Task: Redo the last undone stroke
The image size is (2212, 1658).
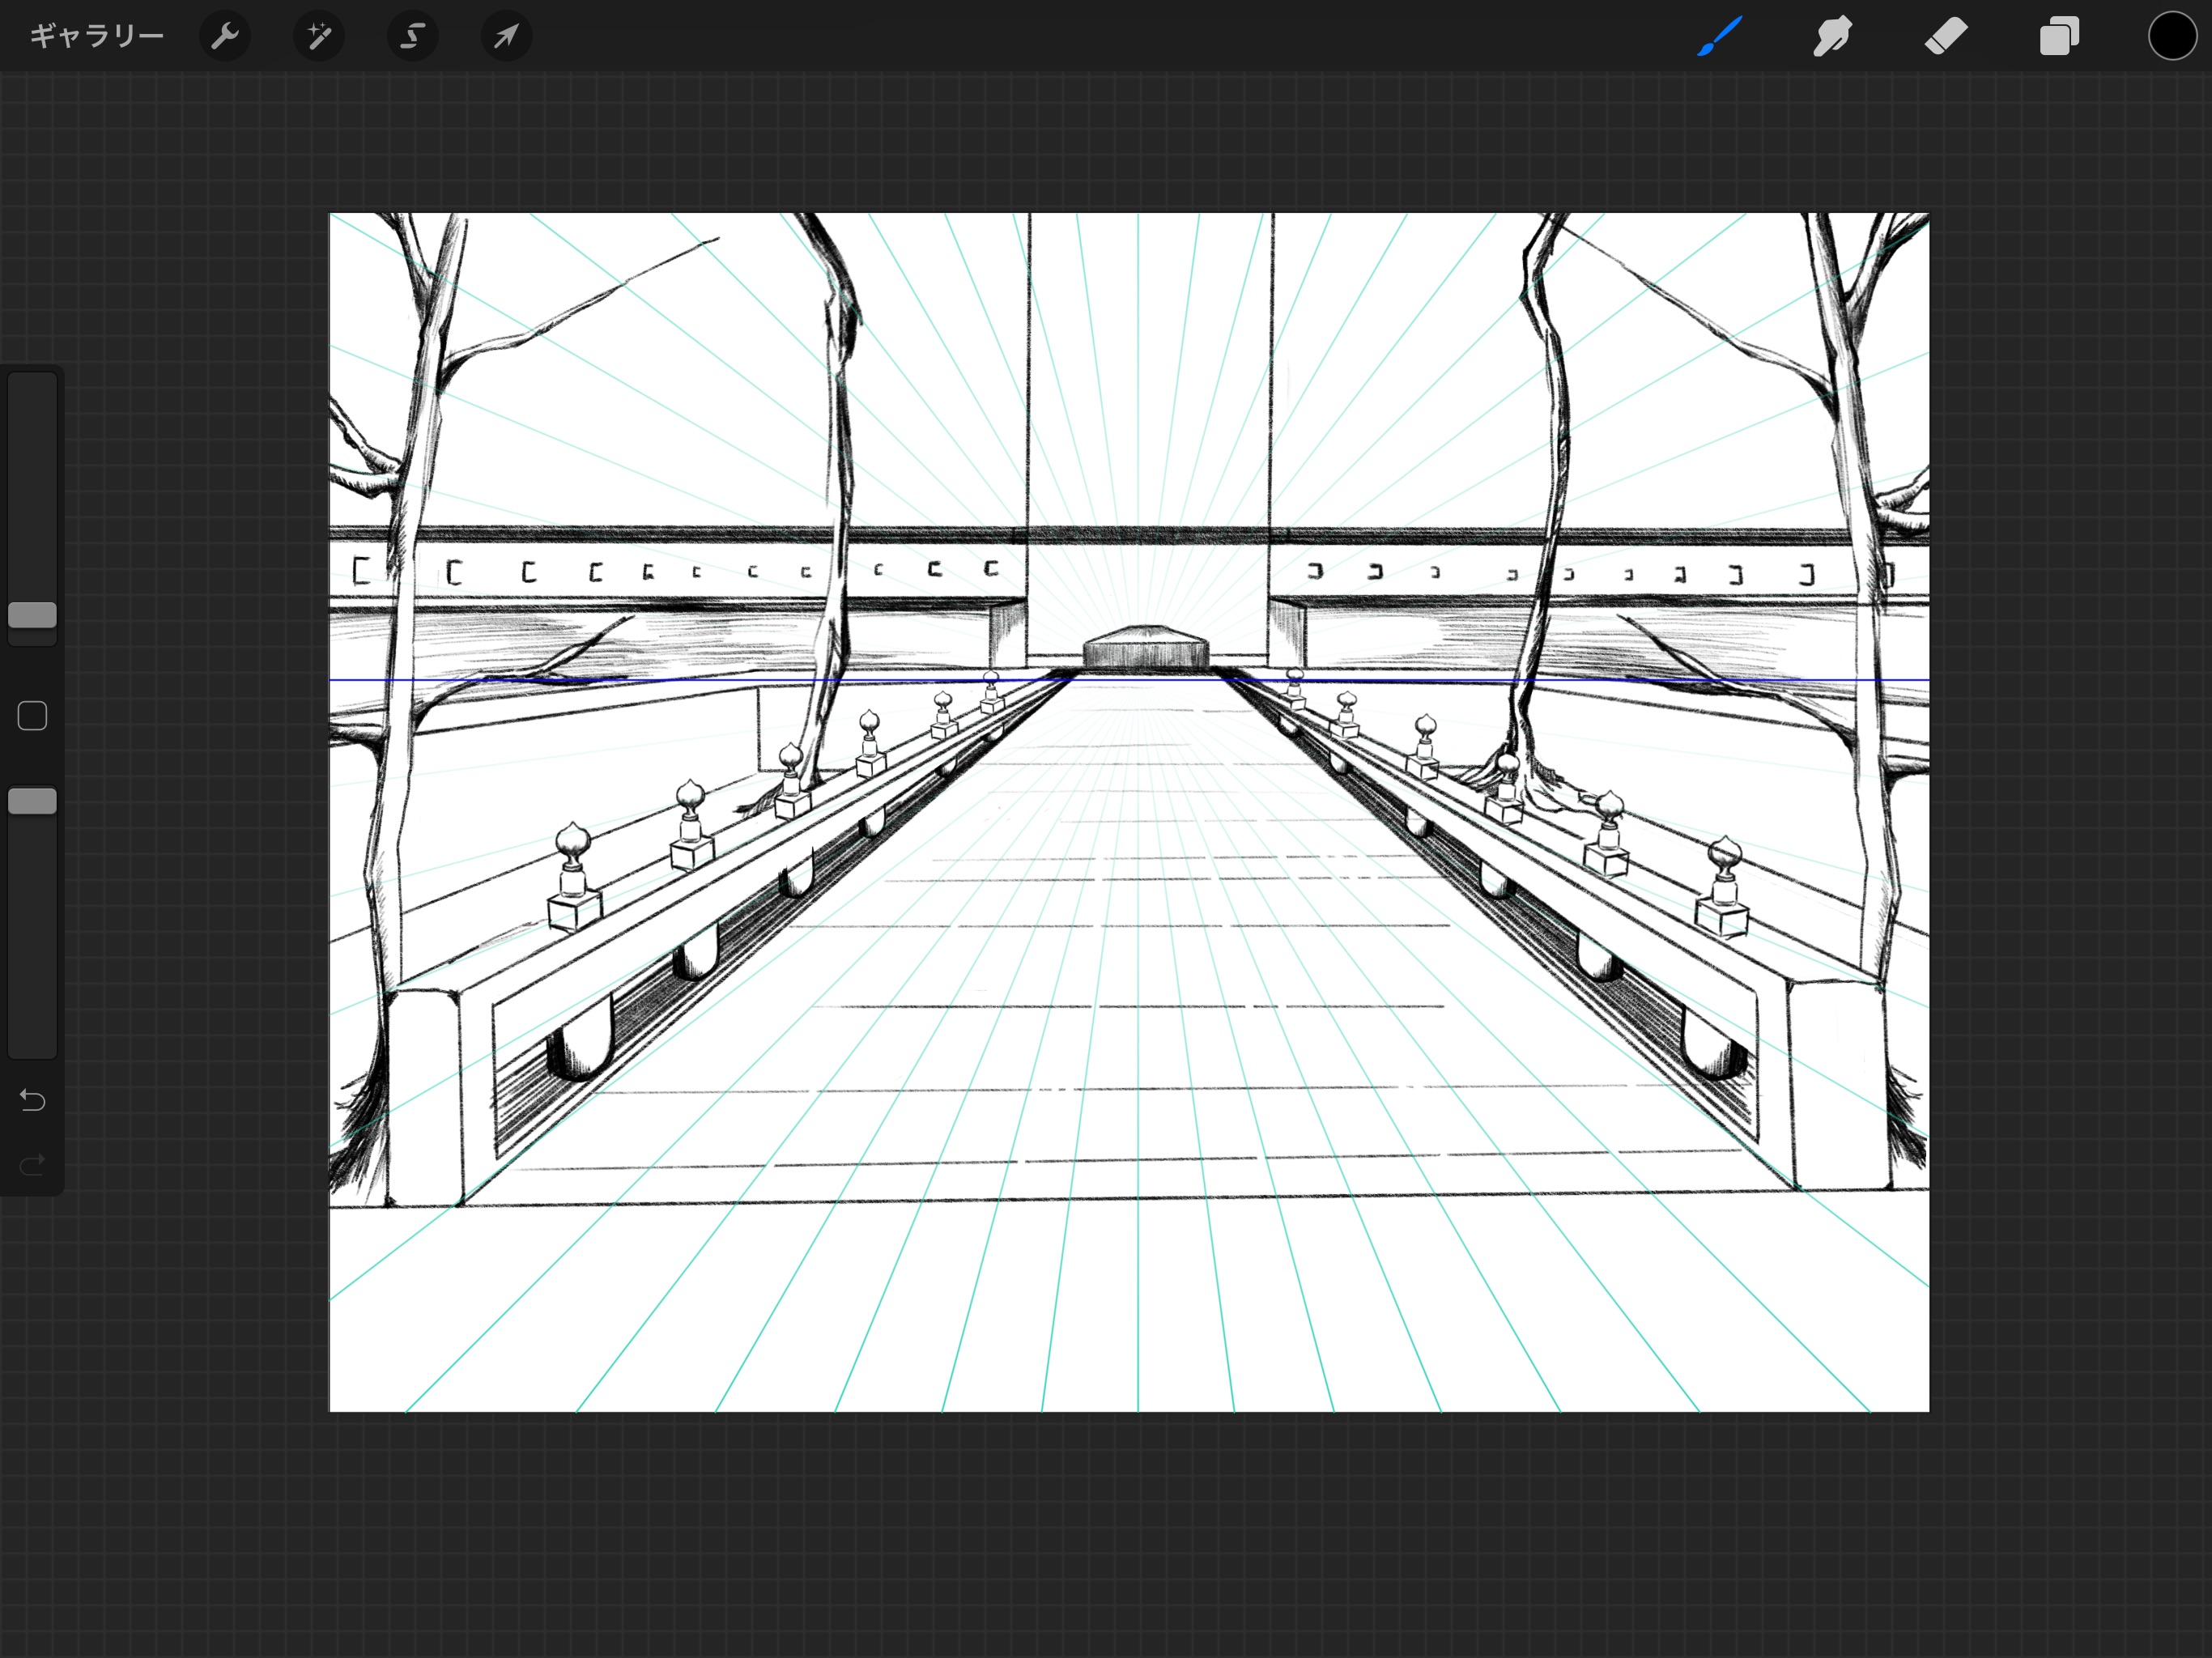Action: pyautogui.click(x=32, y=1164)
